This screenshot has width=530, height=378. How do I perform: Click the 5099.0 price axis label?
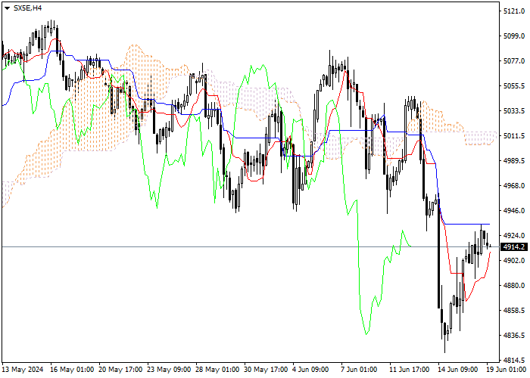point(514,36)
